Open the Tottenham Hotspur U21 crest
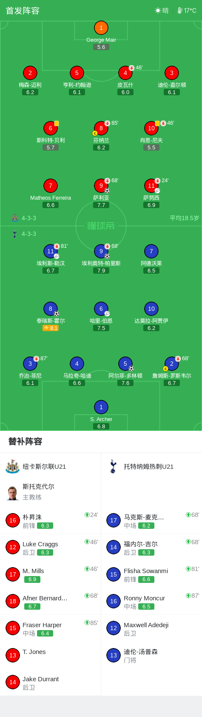Viewport: 202px width, 717px height. [x=113, y=466]
